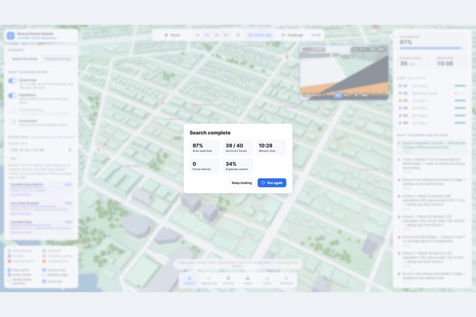
Task: Open Challenge mode from top toolbar
Action: [292, 35]
